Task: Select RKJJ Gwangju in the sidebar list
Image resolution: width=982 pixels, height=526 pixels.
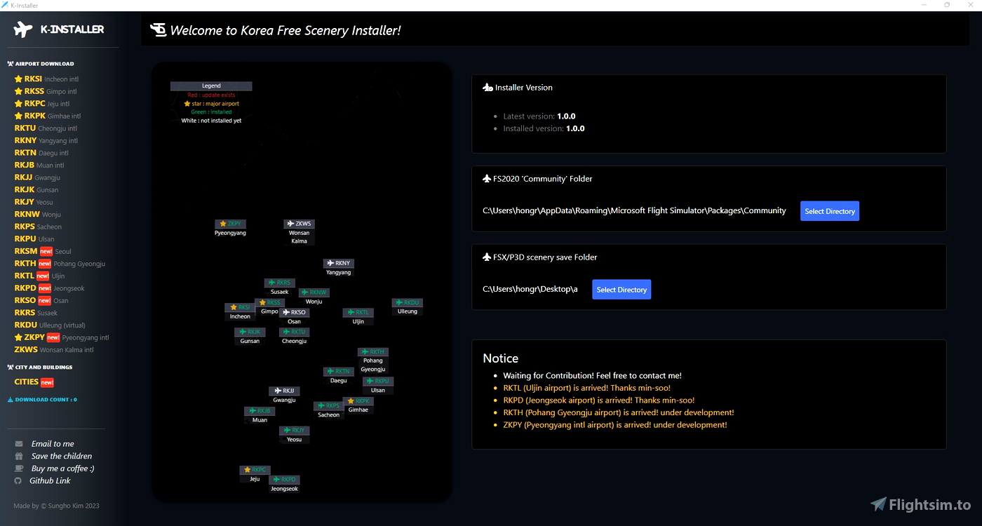Action: (x=37, y=177)
